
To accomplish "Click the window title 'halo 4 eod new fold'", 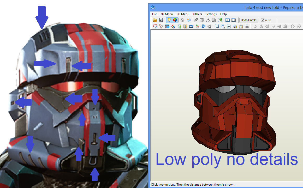I will [262, 8].
